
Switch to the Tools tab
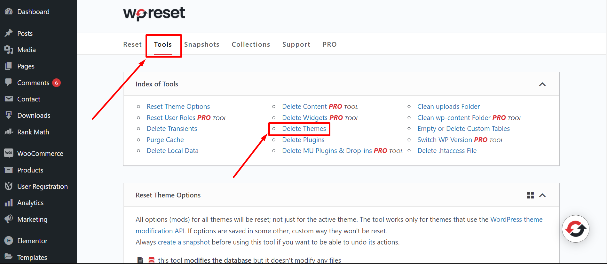pos(163,44)
